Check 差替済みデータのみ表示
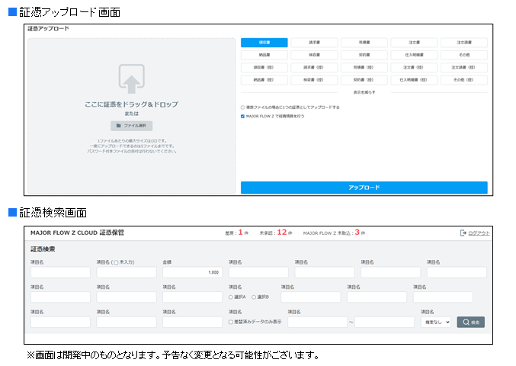 coord(231,323)
